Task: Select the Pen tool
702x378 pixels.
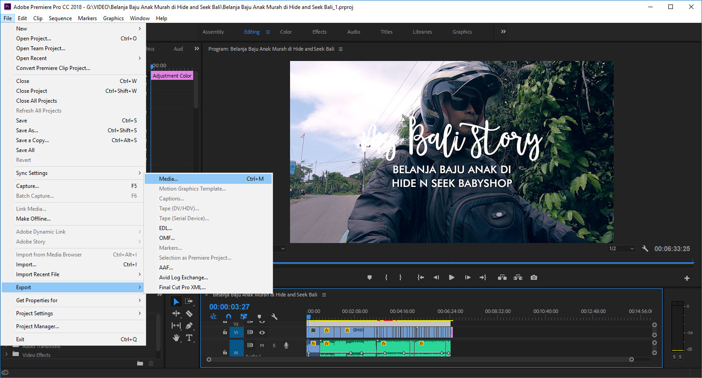Action: 189,326
